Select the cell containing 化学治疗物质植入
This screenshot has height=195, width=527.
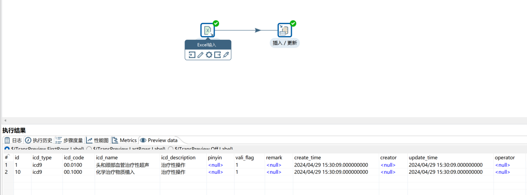pos(115,172)
